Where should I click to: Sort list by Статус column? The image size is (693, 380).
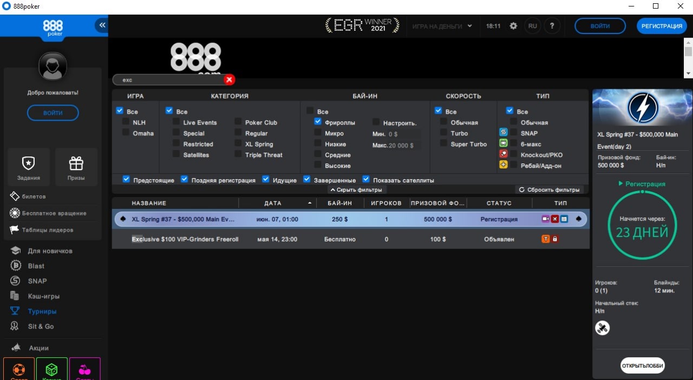[x=499, y=203]
